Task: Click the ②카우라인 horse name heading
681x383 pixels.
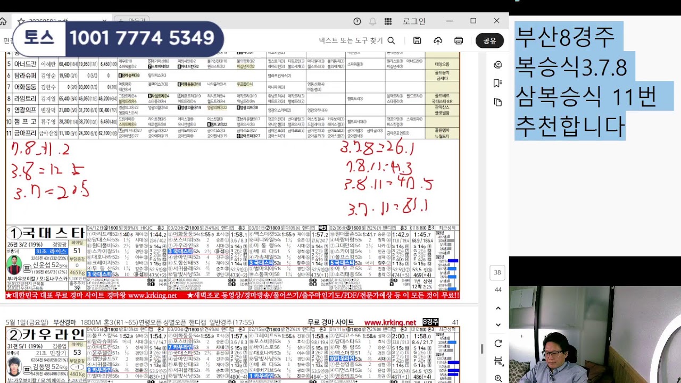Action: coord(46,335)
